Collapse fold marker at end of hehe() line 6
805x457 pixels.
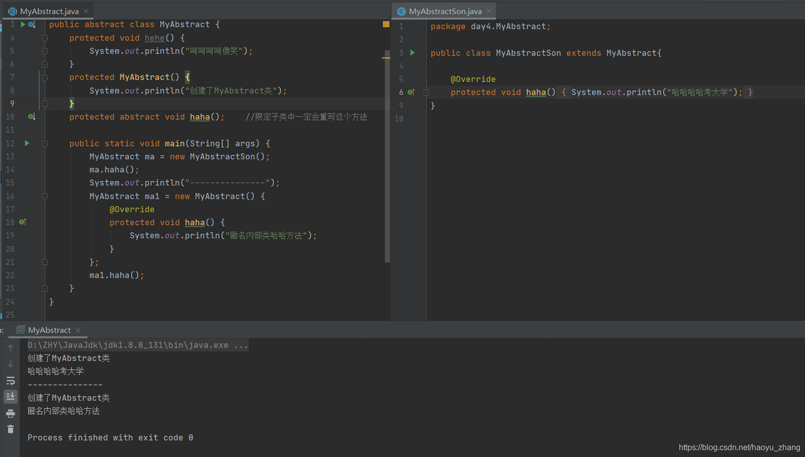pyautogui.click(x=45, y=64)
